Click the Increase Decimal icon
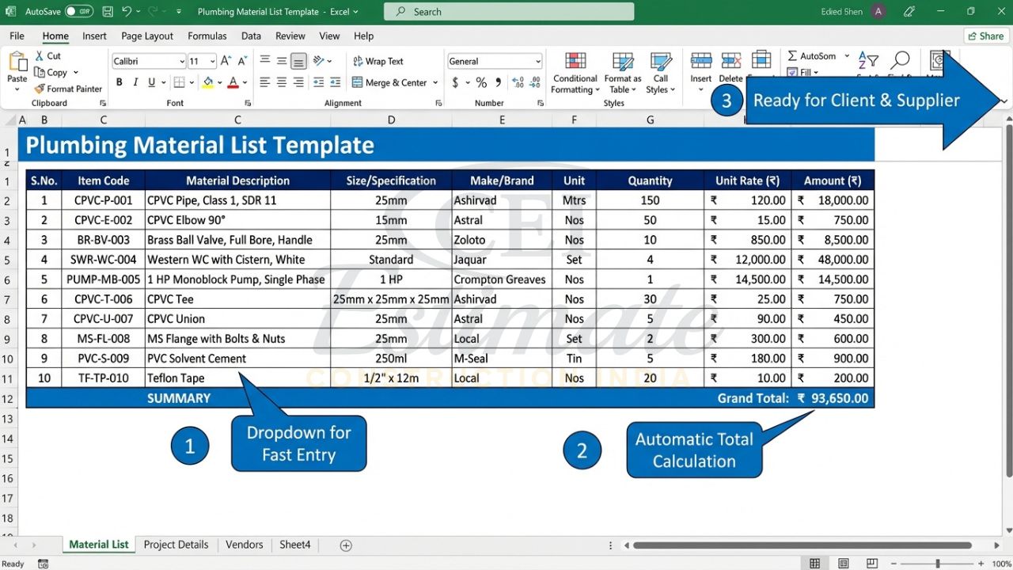This screenshot has width=1013, height=570. pyautogui.click(x=518, y=82)
